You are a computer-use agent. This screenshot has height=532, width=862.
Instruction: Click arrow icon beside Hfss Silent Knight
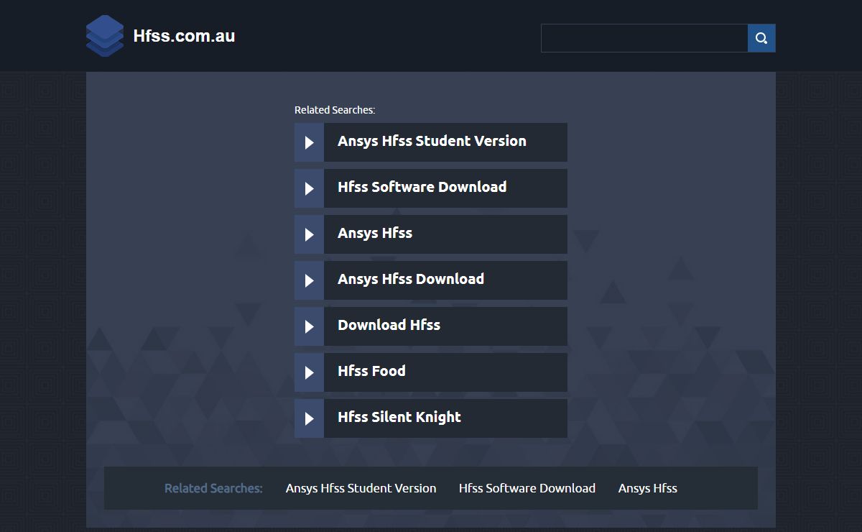click(309, 418)
